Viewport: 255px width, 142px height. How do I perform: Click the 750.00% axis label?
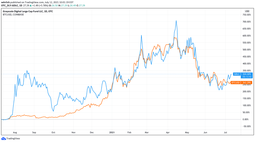[x=247, y=15]
